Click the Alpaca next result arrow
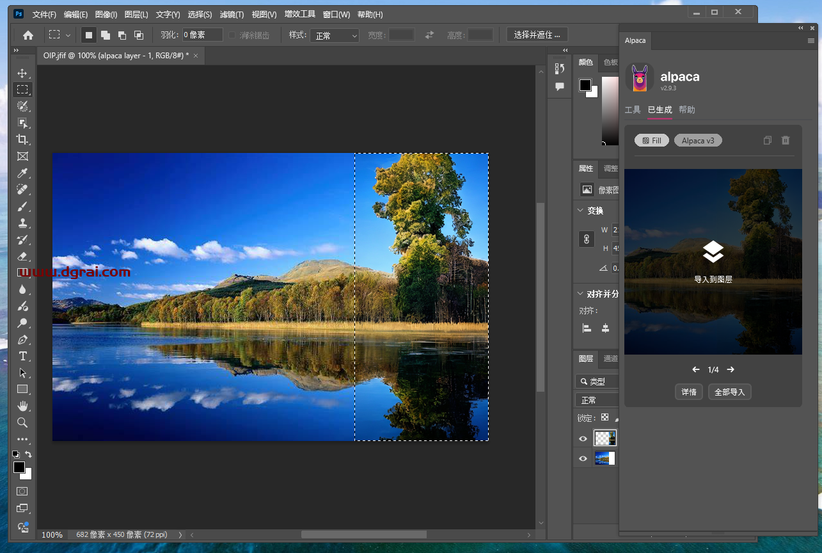 pos(731,369)
